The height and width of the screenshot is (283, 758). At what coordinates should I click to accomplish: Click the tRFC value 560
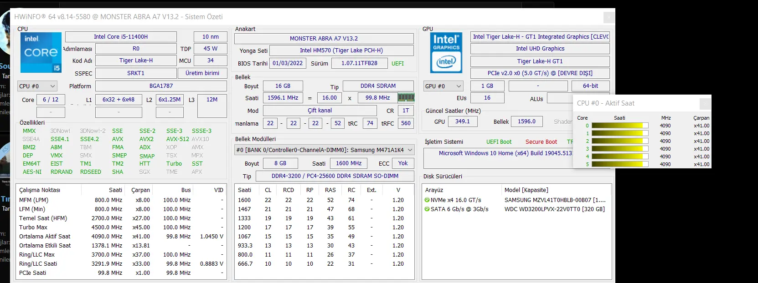(x=406, y=123)
